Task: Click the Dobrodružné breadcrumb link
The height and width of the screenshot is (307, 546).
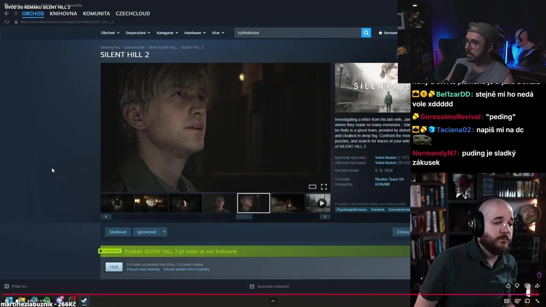Action: pos(134,47)
